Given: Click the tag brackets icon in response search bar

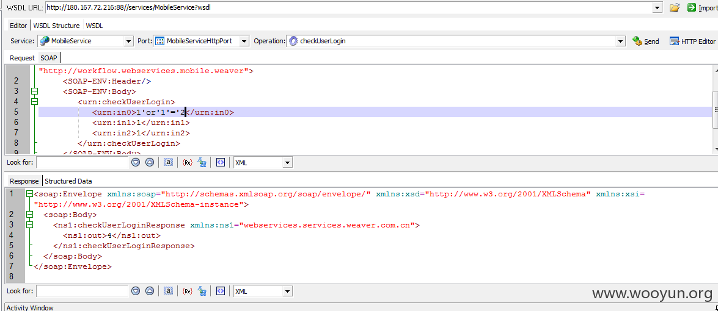Looking at the screenshot, I should [221, 291].
